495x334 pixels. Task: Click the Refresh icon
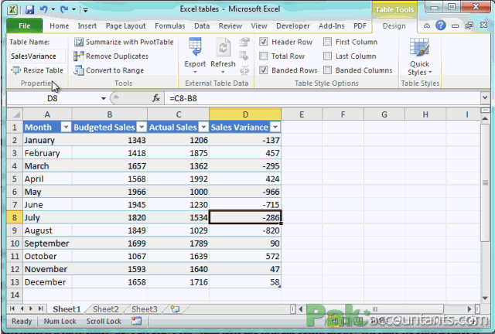[x=223, y=47]
